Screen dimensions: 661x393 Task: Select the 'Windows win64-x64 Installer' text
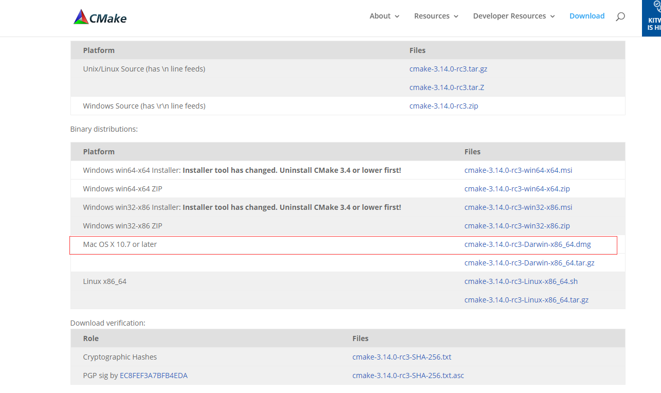132,170
